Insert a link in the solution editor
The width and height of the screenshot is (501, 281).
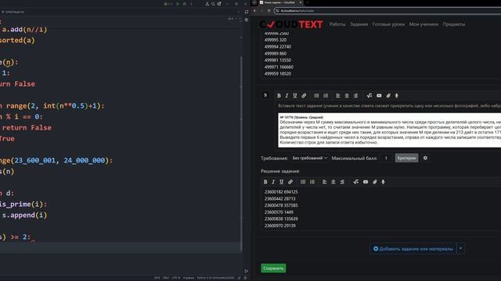click(x=290, y=182)
